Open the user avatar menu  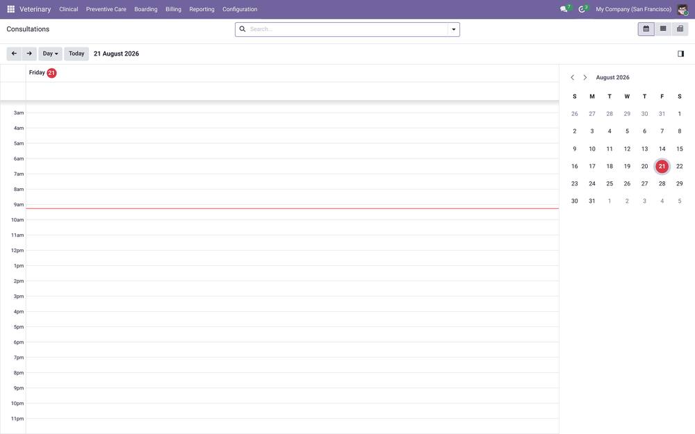(x=682, y=9)
